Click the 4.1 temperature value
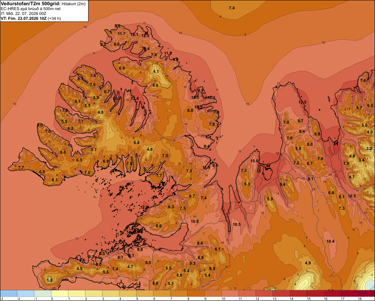 point(156,71)
